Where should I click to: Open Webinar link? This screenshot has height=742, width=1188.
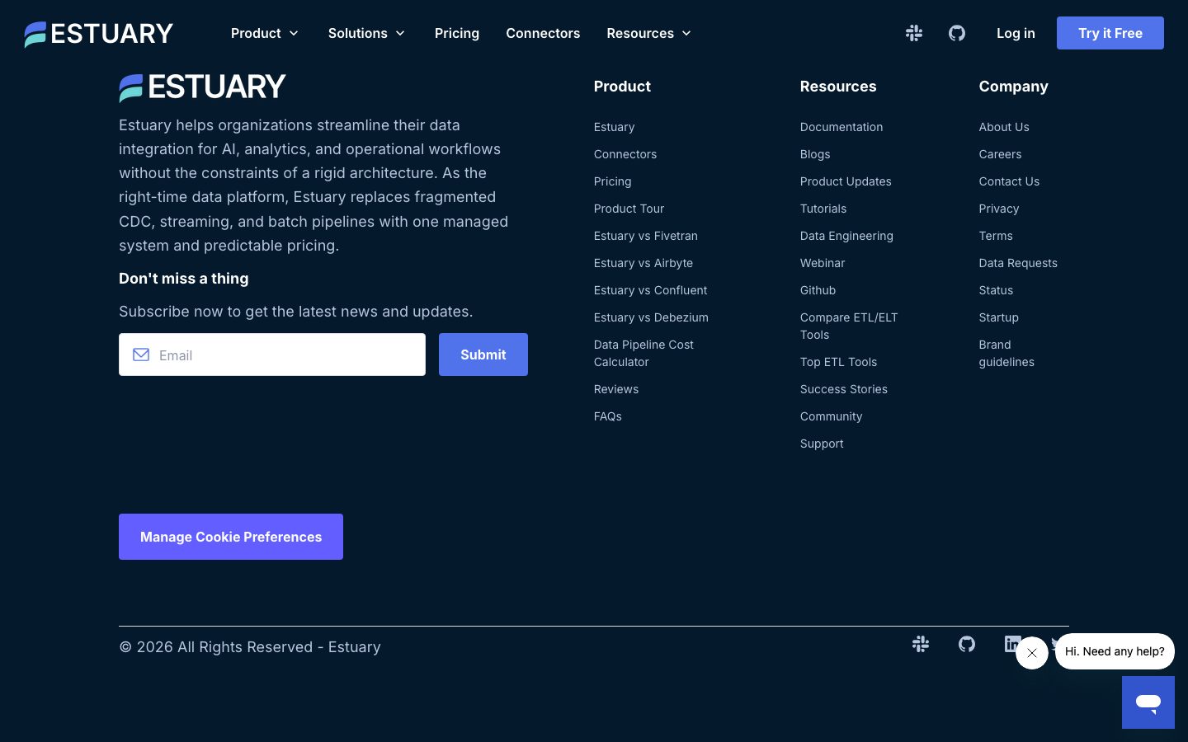(x=823, y=263)
